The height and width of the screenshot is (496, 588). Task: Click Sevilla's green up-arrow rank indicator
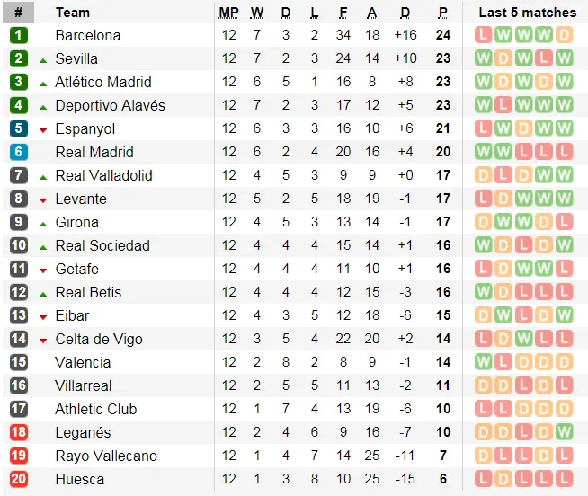coord(43,60)
